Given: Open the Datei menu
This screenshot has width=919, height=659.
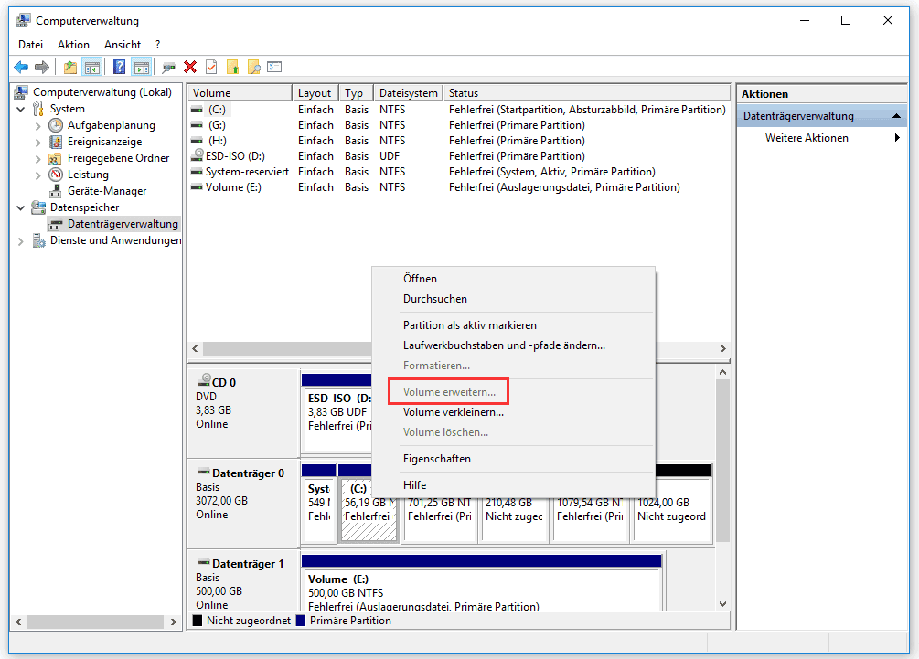Looking at the screenshot, I should [30, 45].
